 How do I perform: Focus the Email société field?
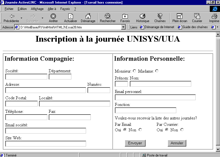46,131
